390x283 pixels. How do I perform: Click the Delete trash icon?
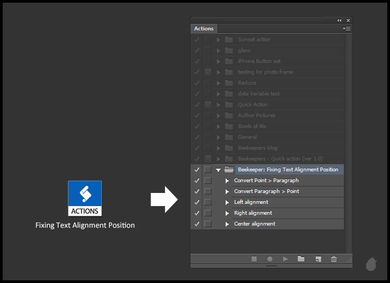click(334, 259)
